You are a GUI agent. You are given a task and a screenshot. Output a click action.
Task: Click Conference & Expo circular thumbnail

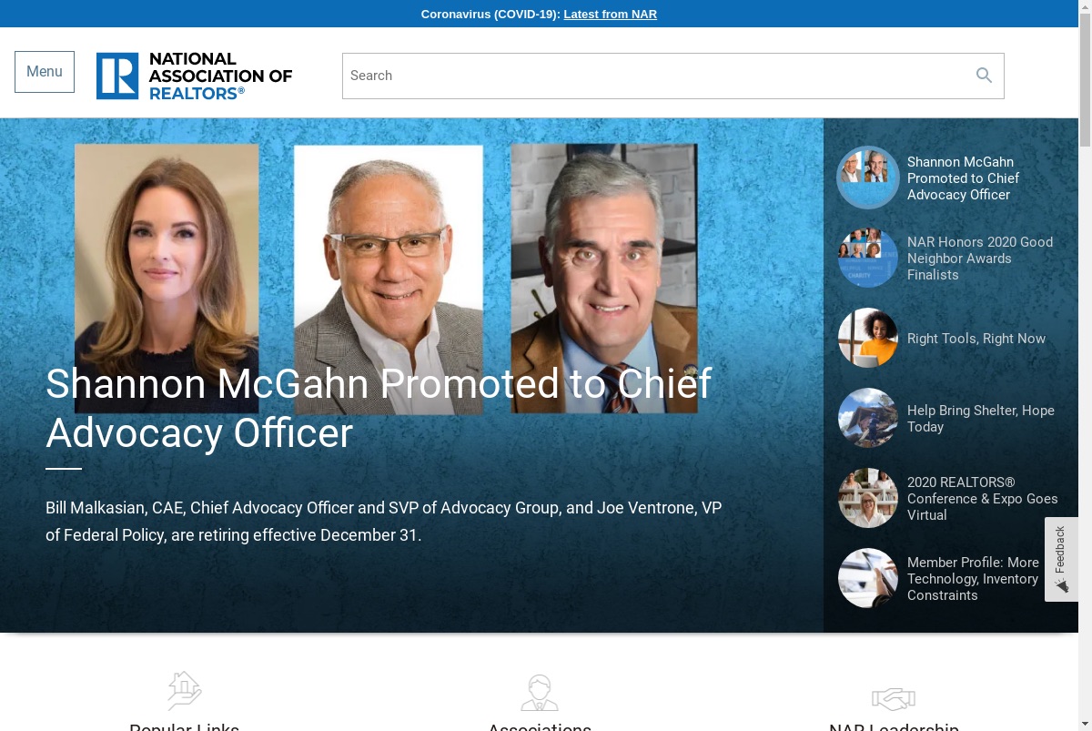tap(868, 498)
